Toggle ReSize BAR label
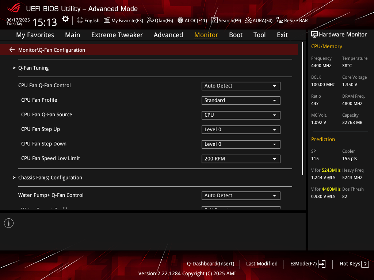374x280 pixels. click(296, 21)
